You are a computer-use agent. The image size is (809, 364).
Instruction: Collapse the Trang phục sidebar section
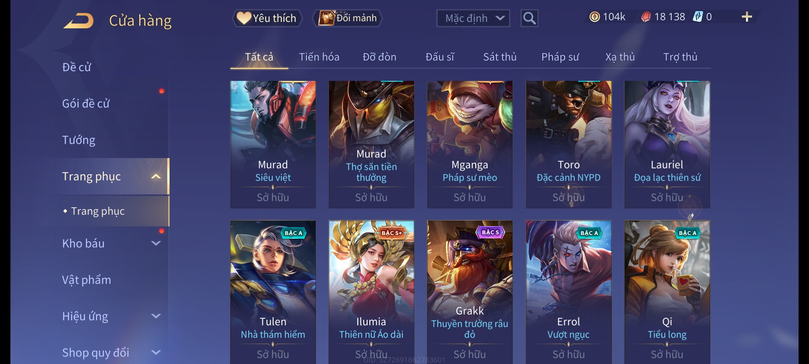pos(156,176)
